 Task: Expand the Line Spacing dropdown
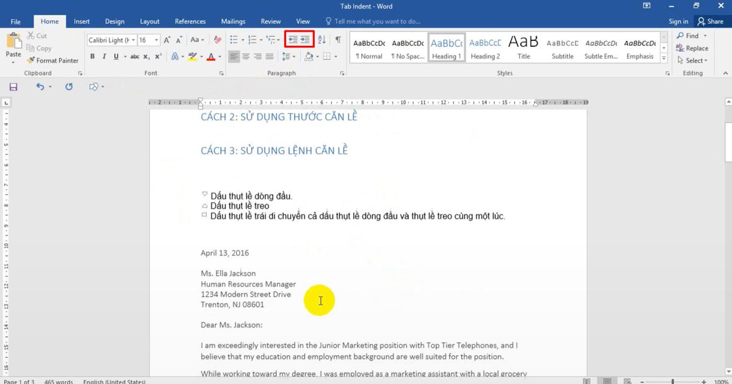click(x=289, y=57)
